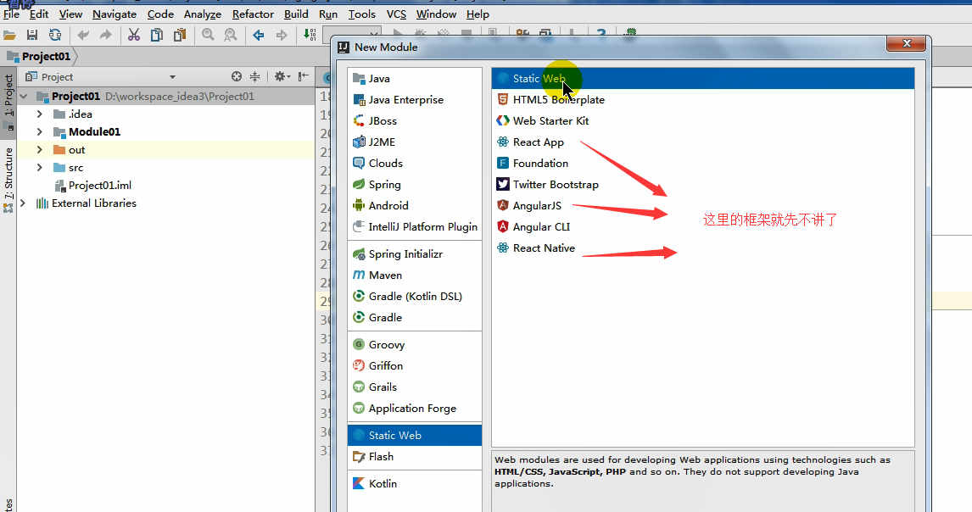Choose AngularJS template
972x512 pixels.
click(703, 205)
